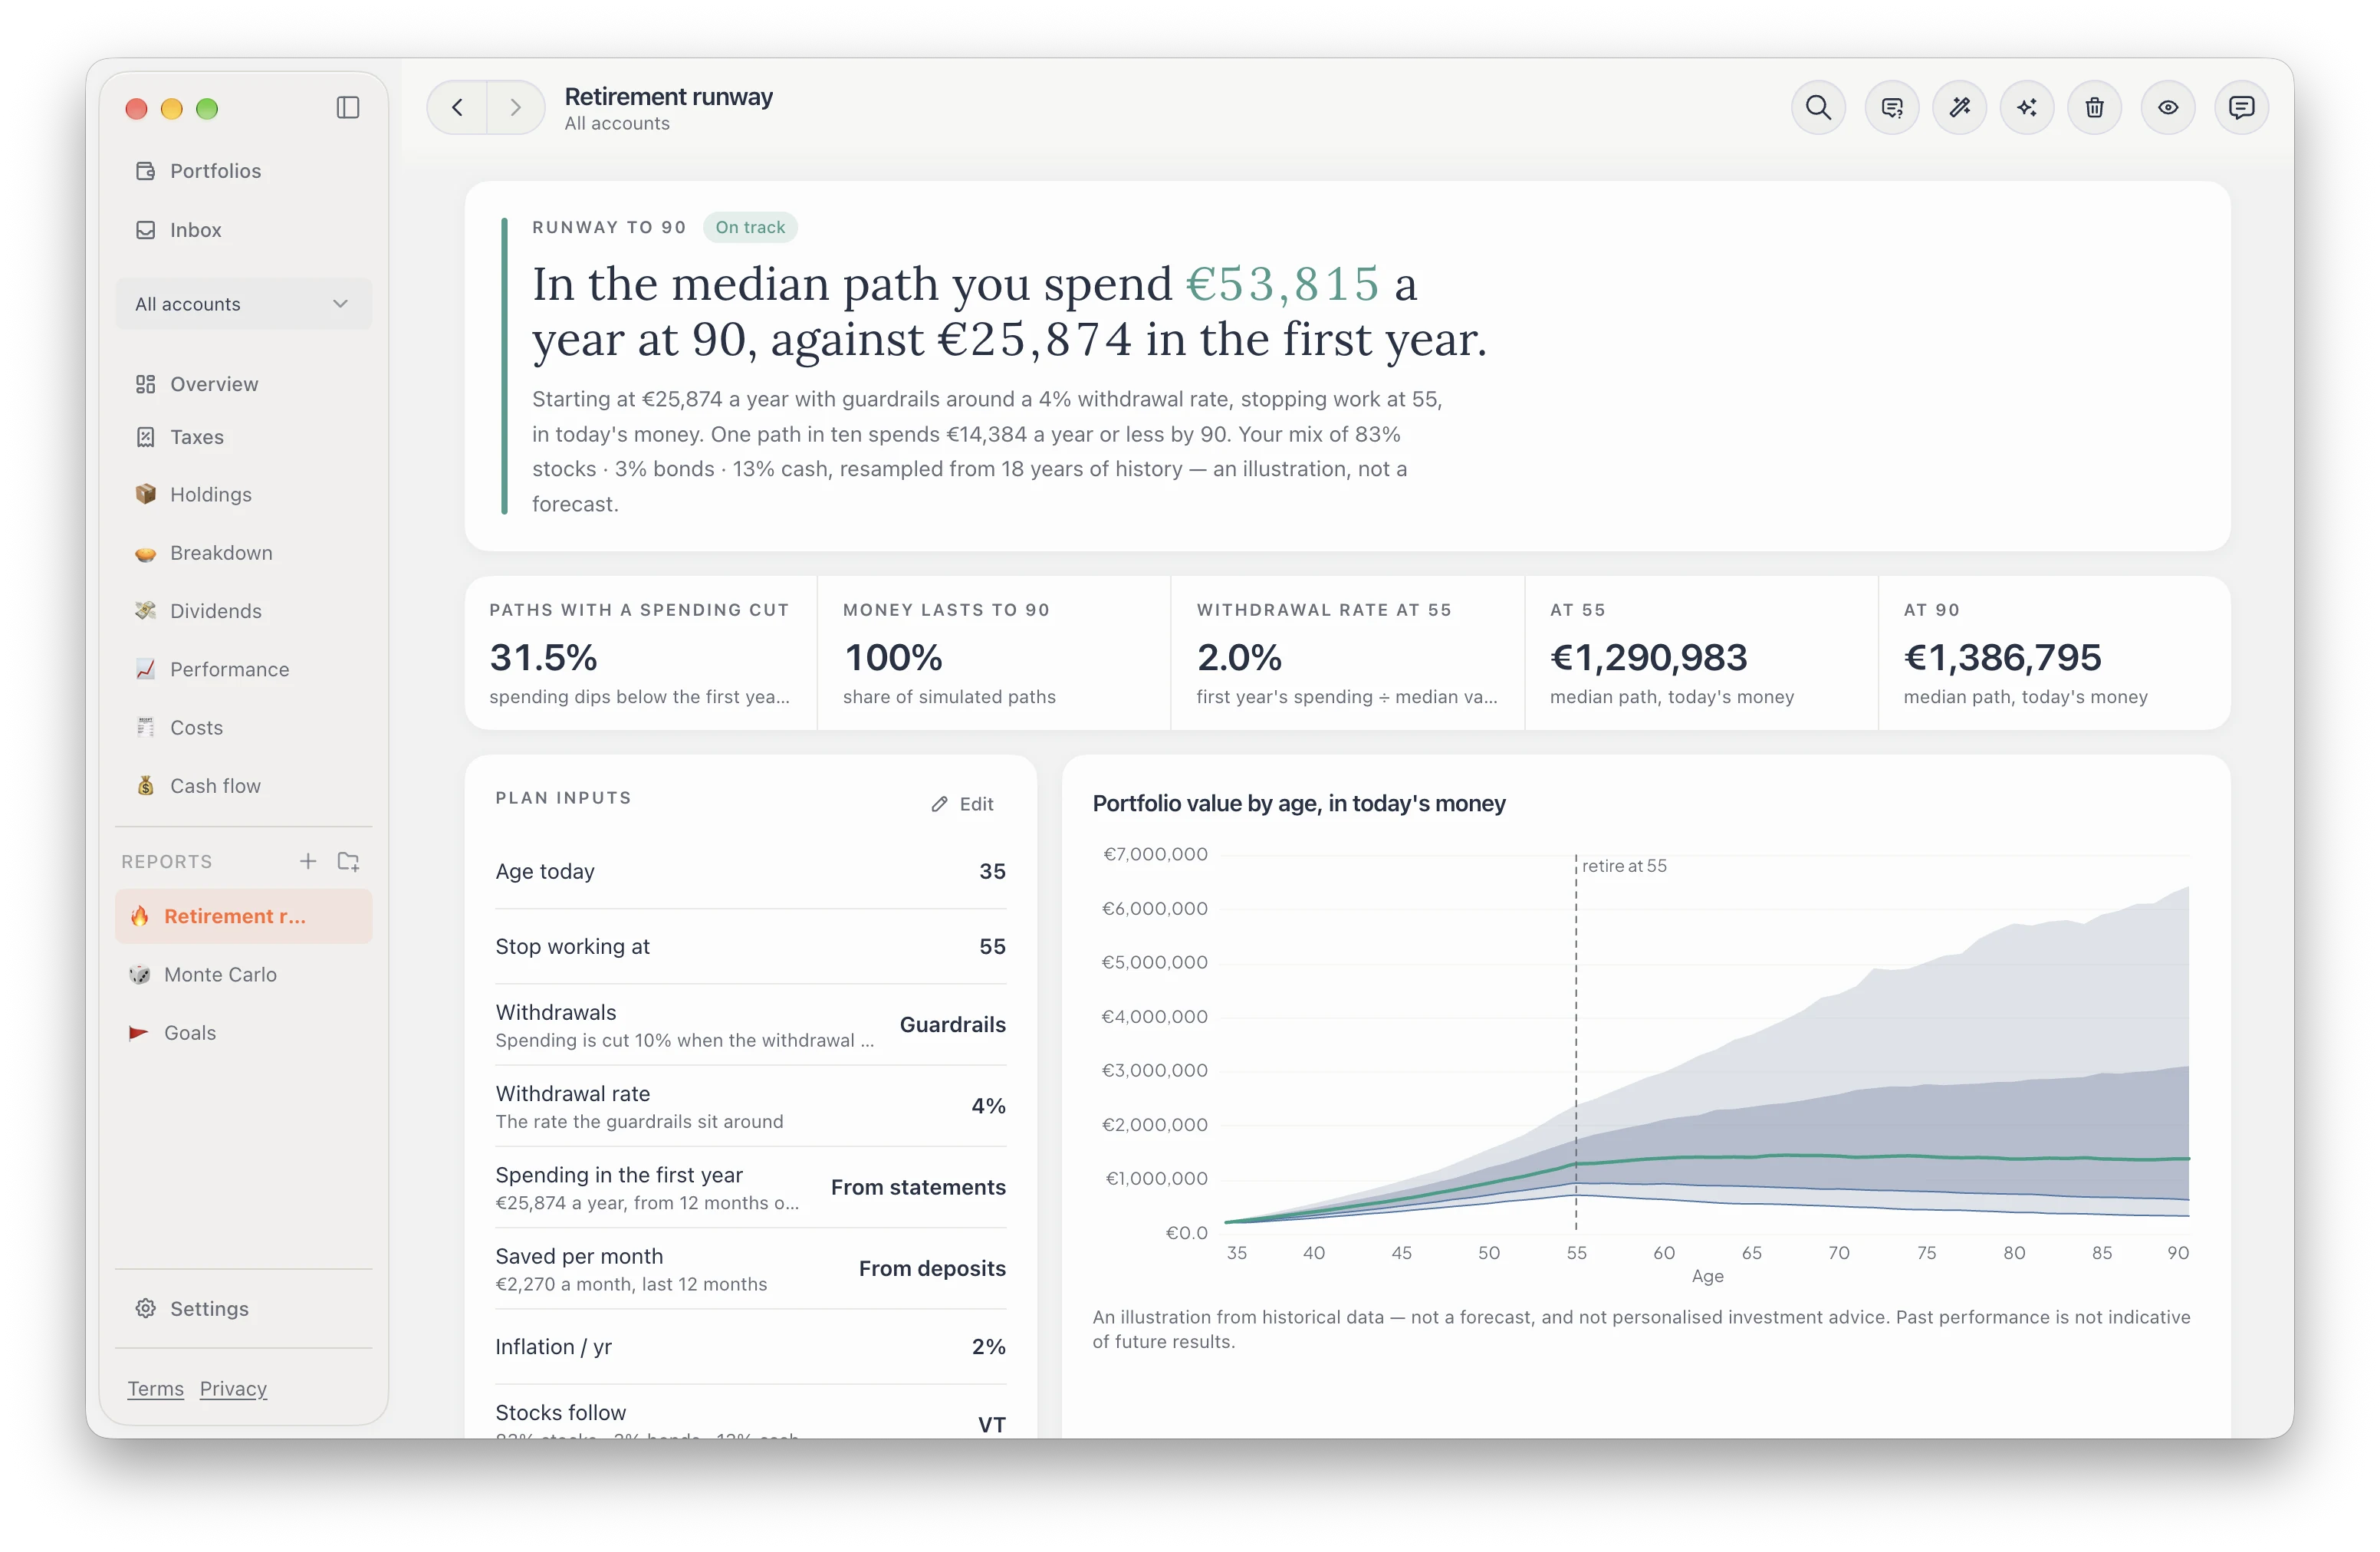
Task: Click the search magnifier icon
Action: pyautogui.click(x=1818, y=107)
